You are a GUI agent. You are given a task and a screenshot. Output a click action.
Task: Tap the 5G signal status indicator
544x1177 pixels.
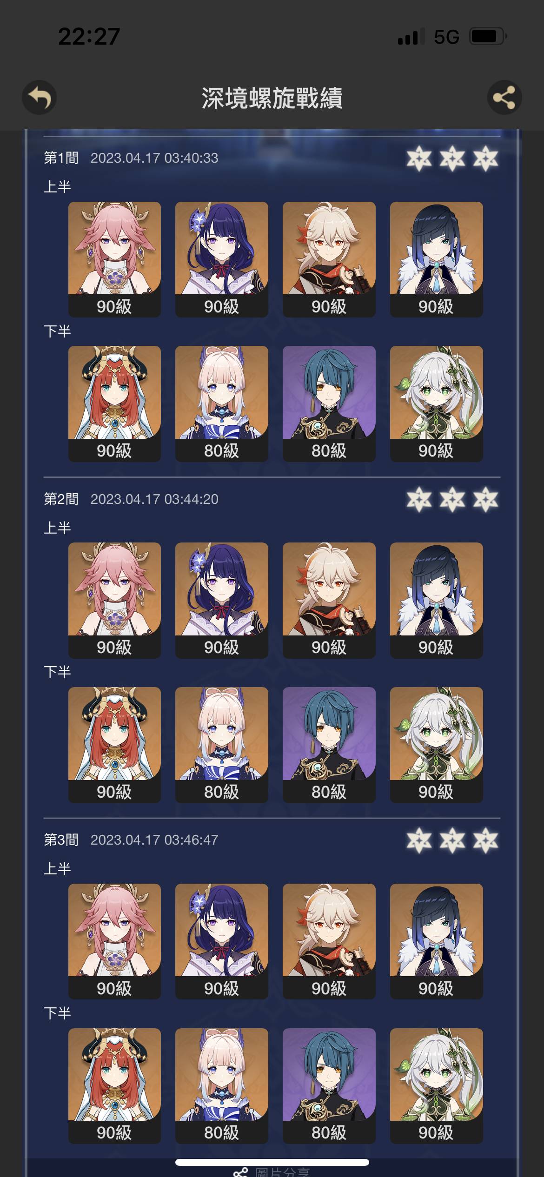point(446,37)
